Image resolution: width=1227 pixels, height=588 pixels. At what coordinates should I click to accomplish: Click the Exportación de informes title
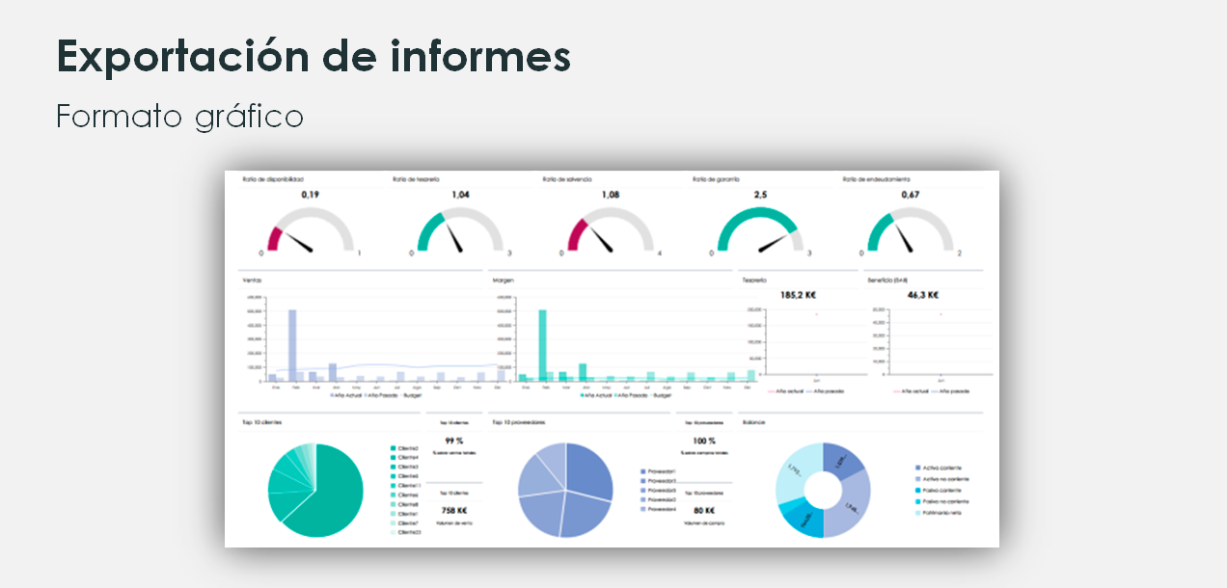pyautogui.click(x=314, y=56)
